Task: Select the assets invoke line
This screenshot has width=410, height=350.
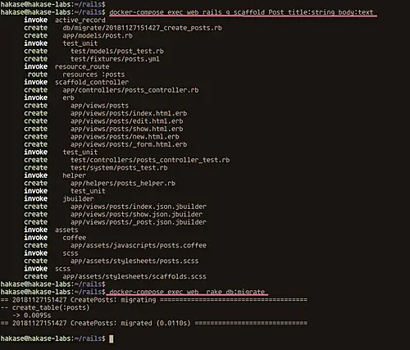Action: [x=51, y=230]
